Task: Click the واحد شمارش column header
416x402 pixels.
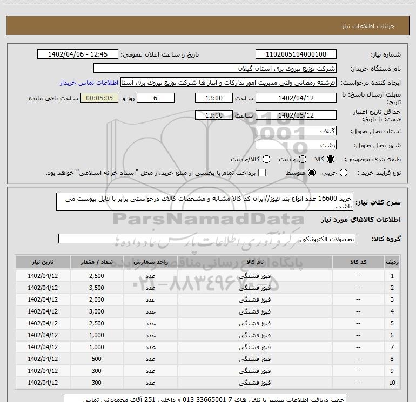Action: coord(150,262)
